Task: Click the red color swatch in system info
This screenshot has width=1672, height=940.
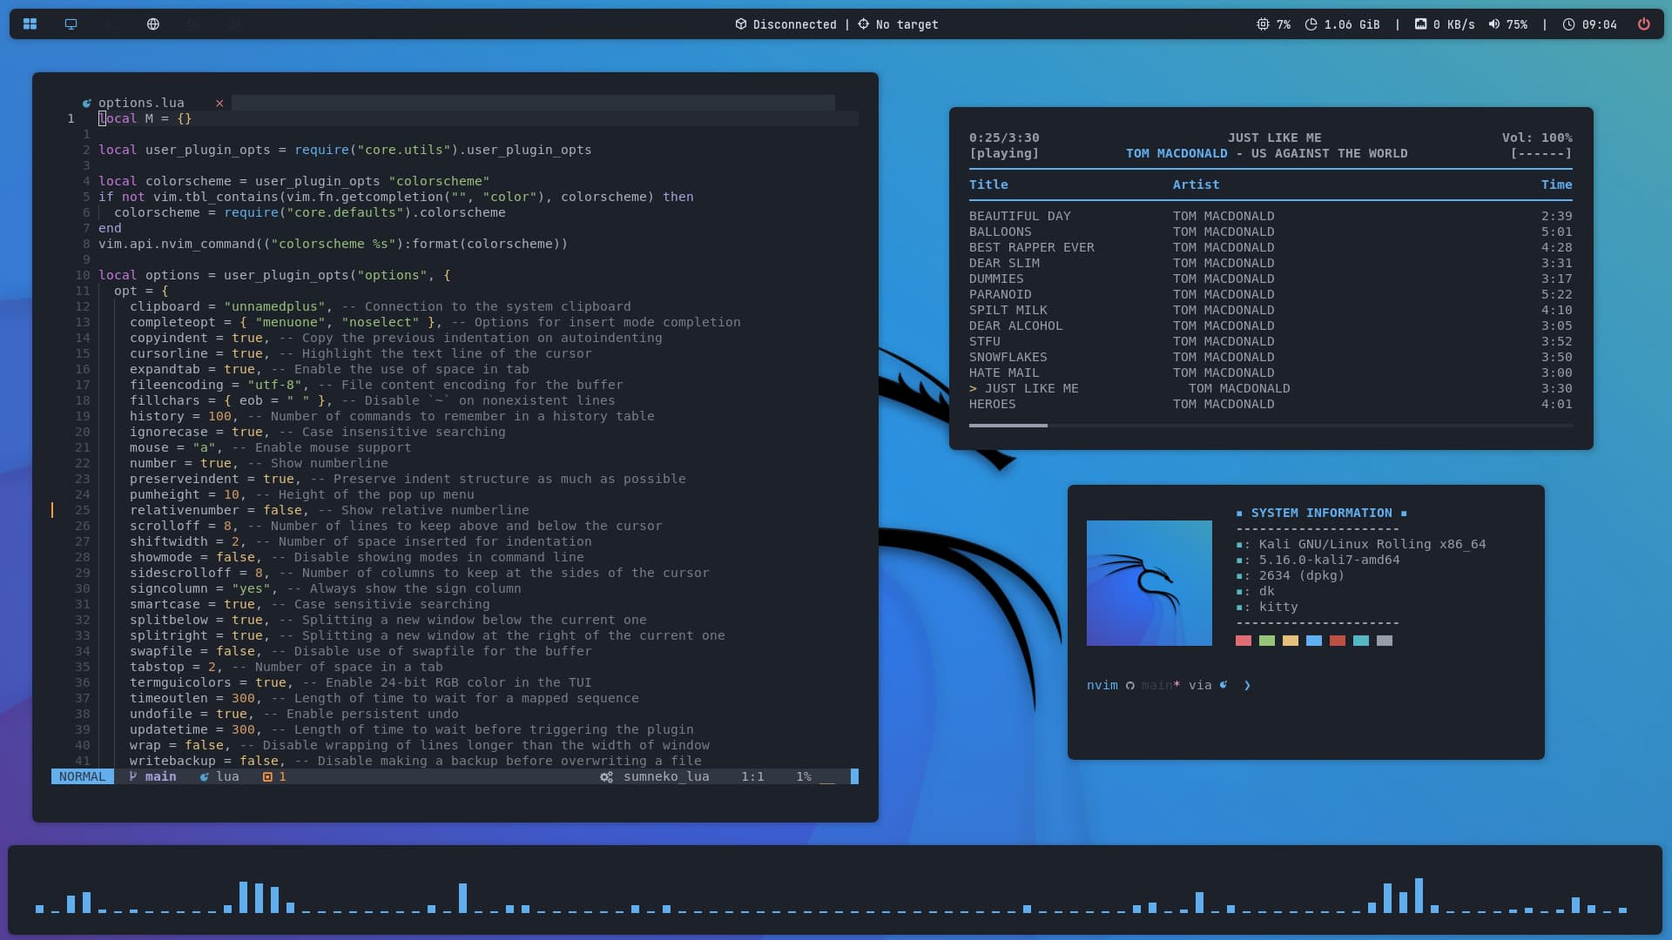Action: coord(1244,641)
